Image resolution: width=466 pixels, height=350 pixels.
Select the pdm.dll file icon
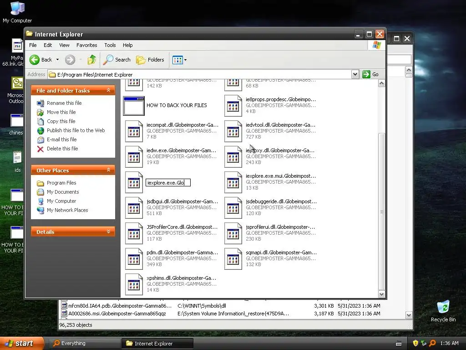134,259
